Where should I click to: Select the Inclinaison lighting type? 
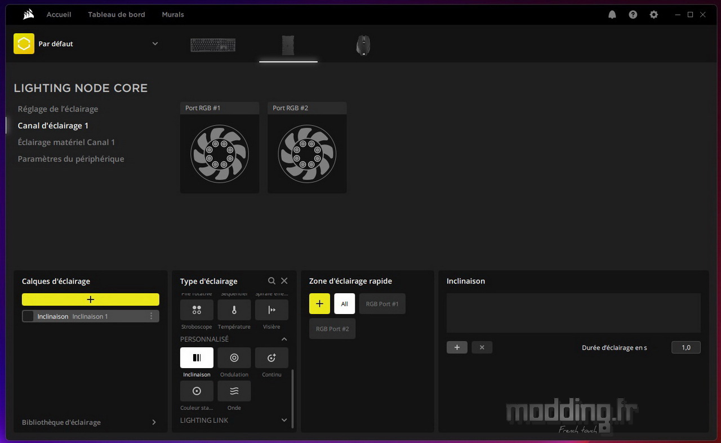tap(197, 357)
